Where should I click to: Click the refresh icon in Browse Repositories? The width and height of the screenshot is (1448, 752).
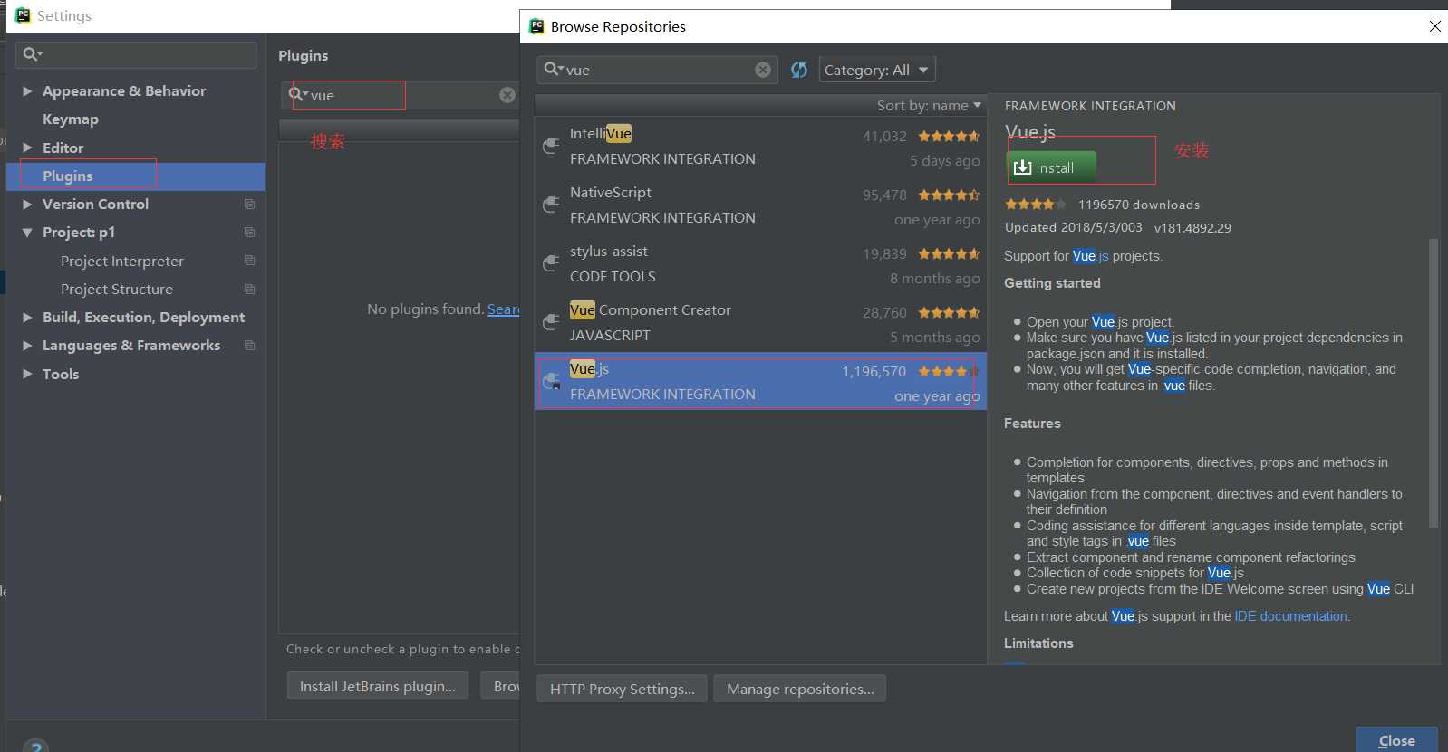point(798,70)
